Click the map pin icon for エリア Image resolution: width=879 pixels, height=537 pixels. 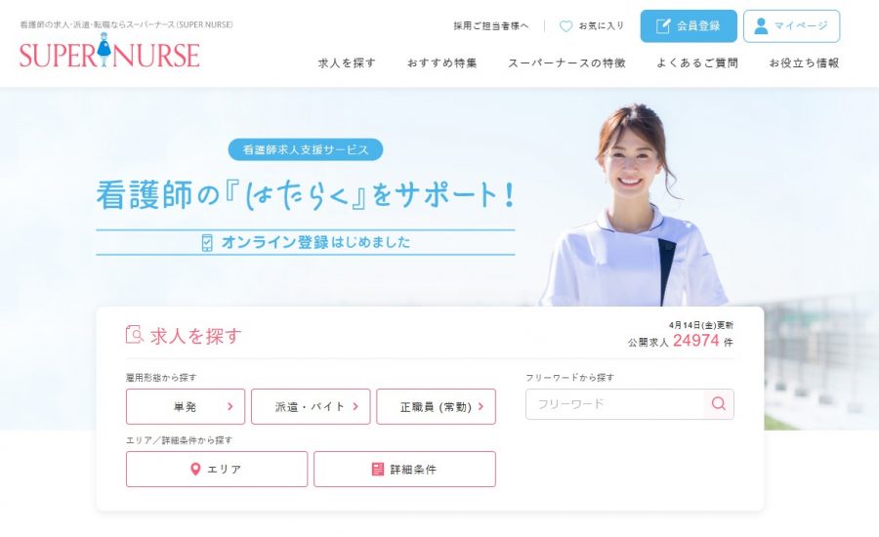tap(195, 470)
